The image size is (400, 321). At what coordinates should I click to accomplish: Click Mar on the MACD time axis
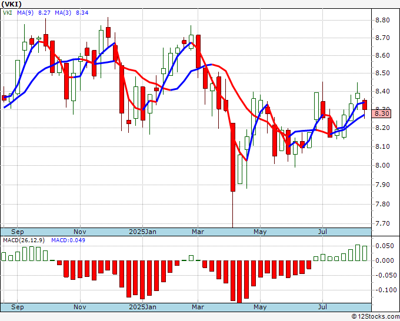[198, 307]
